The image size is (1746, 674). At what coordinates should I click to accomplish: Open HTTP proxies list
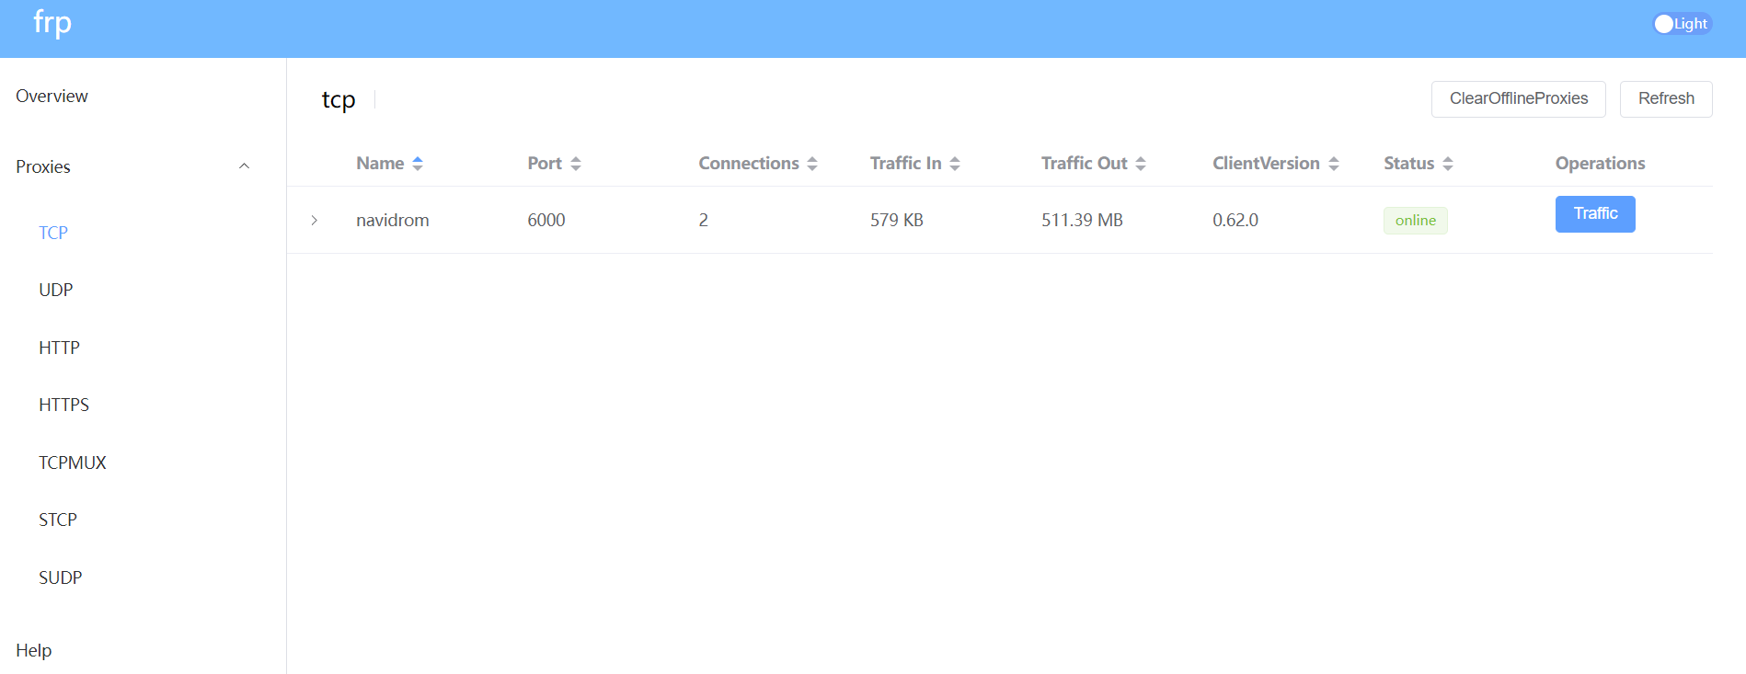click(59, 348)
